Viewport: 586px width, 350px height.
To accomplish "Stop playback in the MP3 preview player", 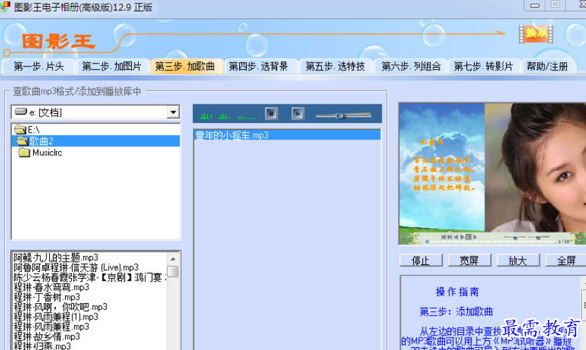I will click(272, 113).
